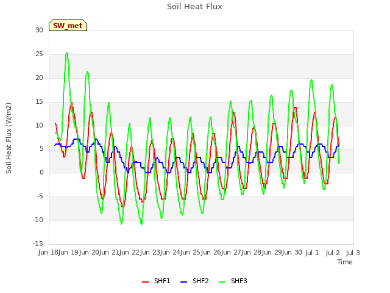The height and width of the screenshot is (293, 390).
Task: Click the y-axis tick label 25
Action: pyautogui.click(x=39, y=54)
